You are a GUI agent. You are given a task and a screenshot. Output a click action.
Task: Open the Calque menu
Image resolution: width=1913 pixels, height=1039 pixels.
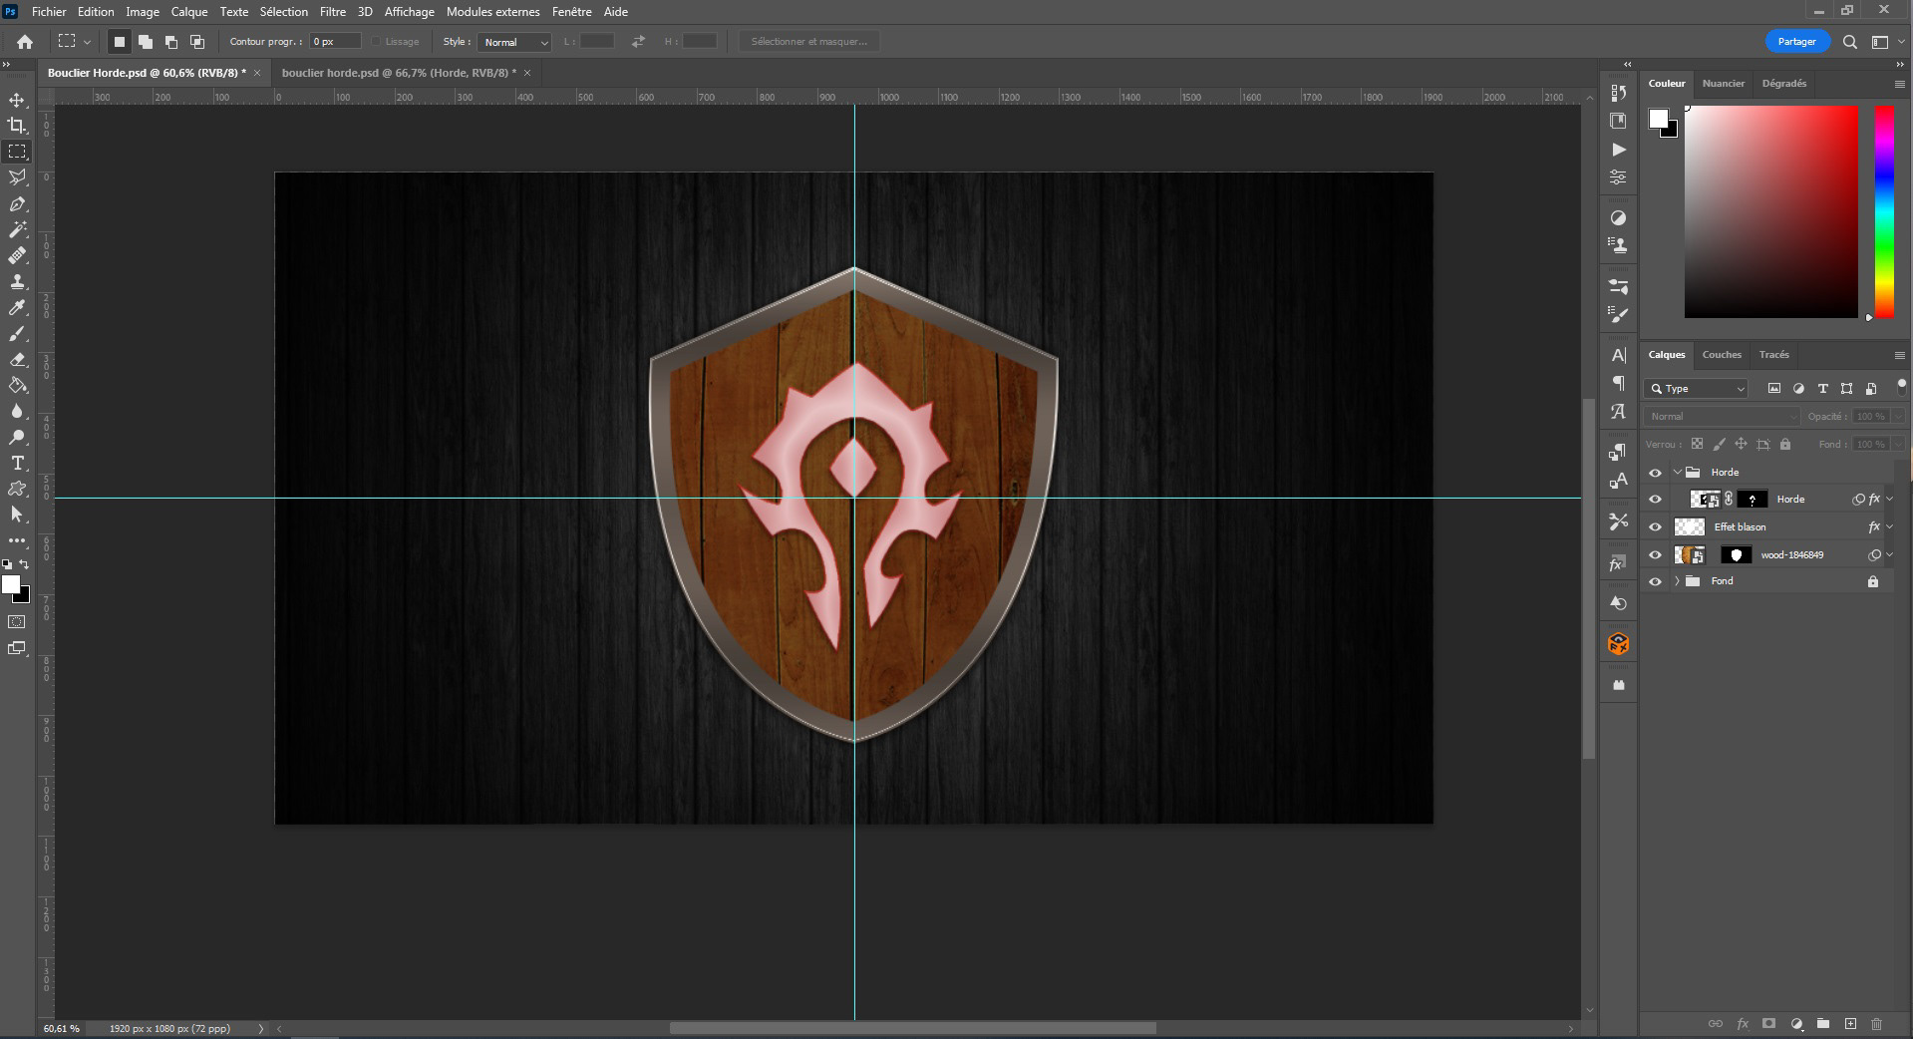click(x=189, y=12)
